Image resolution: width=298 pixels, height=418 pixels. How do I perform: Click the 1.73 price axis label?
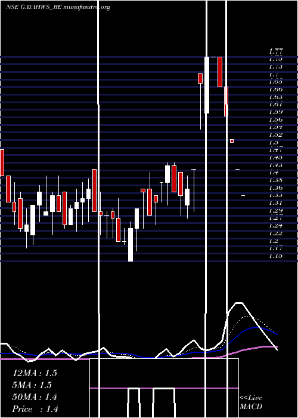click(x=275, y=67)
